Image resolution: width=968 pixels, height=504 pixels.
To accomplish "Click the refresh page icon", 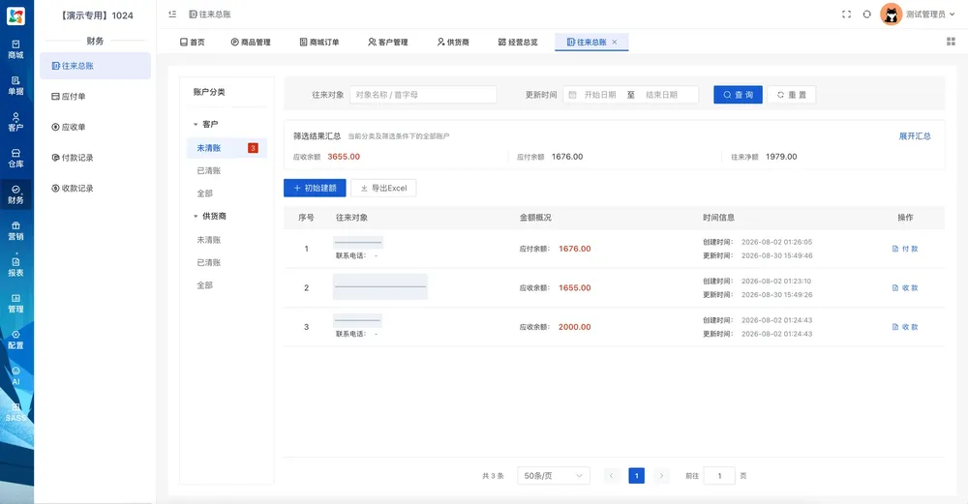I will tap(866, 15).
